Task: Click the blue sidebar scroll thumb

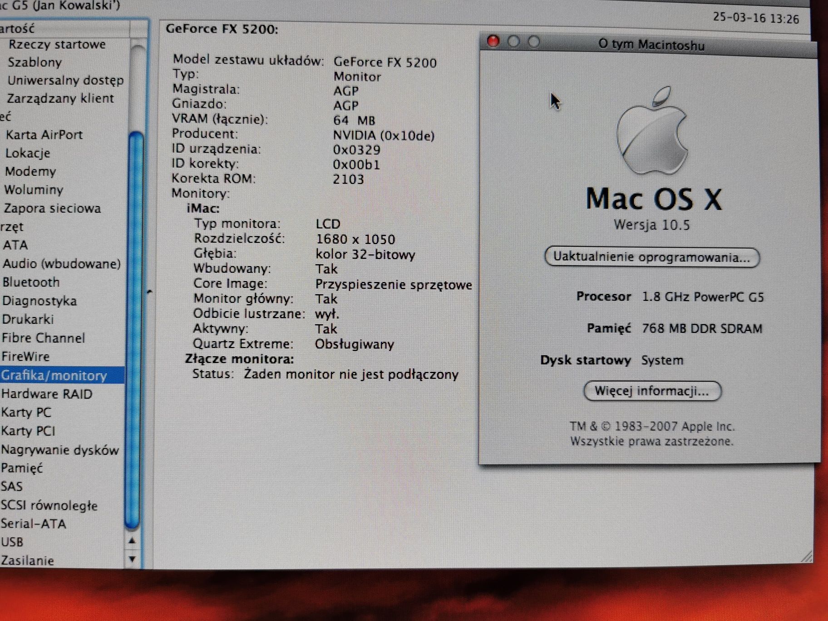Action: point(134,331)
